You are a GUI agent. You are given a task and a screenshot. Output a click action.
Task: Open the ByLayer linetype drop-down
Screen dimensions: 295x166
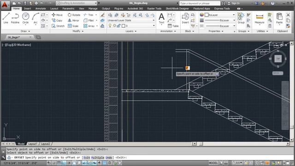point(220,26)
